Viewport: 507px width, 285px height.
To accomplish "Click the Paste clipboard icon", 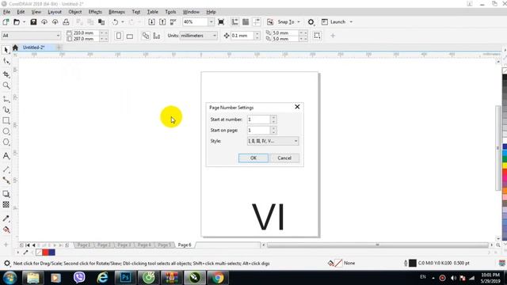I will click(x=101, y=22).
